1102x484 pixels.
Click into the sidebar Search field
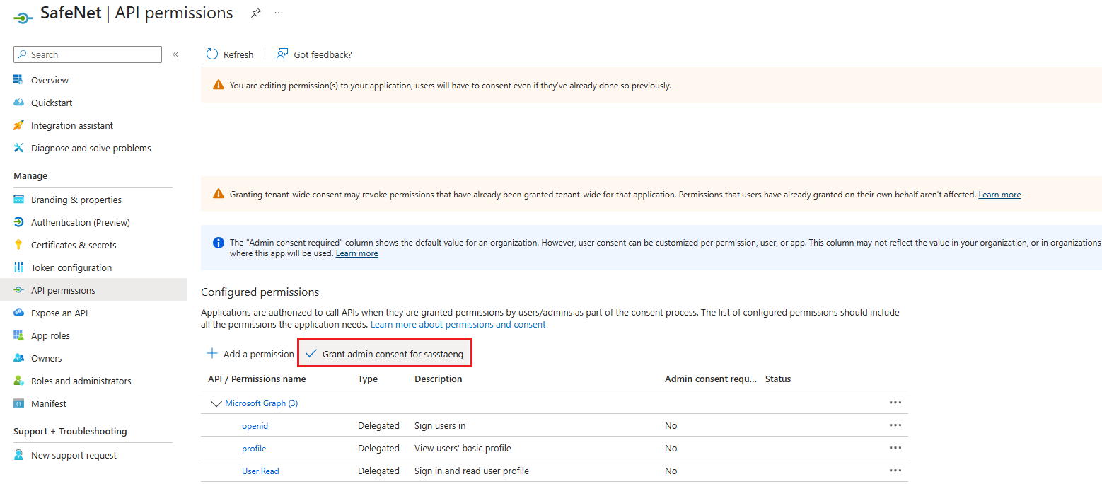[x=88, y=54]
